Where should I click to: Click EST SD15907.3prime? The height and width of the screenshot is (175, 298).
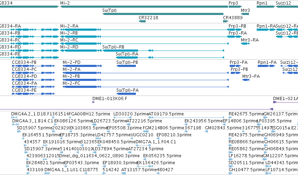[x=26, y=152]
